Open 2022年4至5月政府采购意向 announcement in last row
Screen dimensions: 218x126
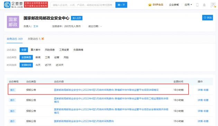click(x=84, y=121)
